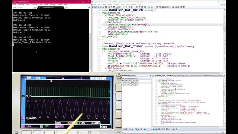Click the Context window title Handler_DAC_Quick

[164, 76]
